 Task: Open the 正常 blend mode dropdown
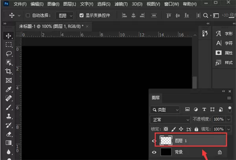[170, 120]
